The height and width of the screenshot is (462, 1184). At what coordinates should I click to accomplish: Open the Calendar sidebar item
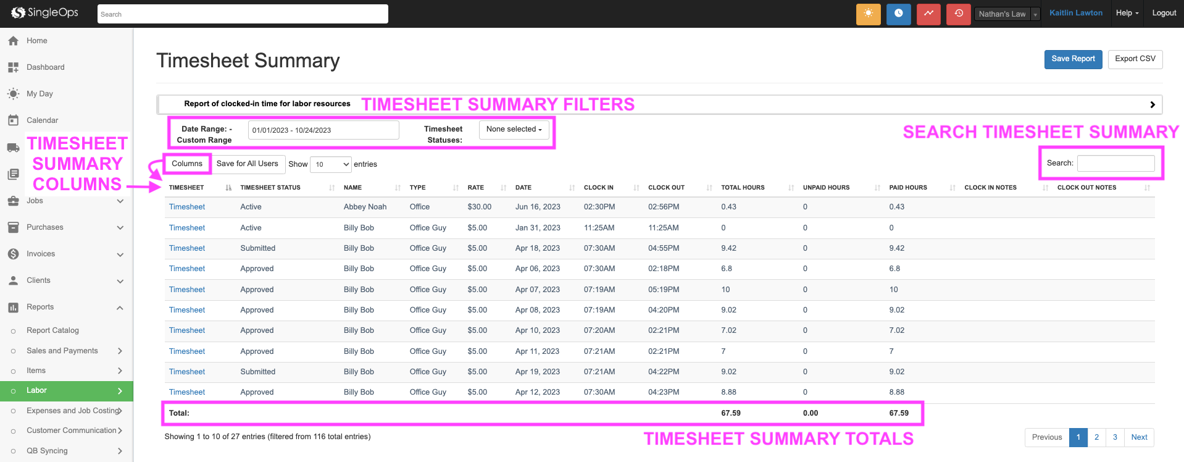(42, 120)
